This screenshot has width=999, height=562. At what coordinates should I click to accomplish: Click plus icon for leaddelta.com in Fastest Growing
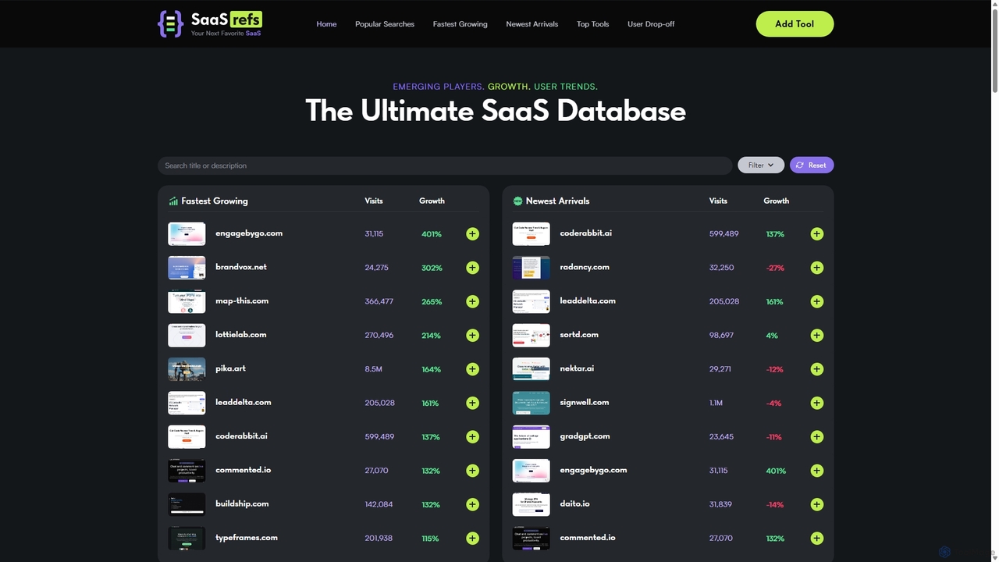pos(472,403)
